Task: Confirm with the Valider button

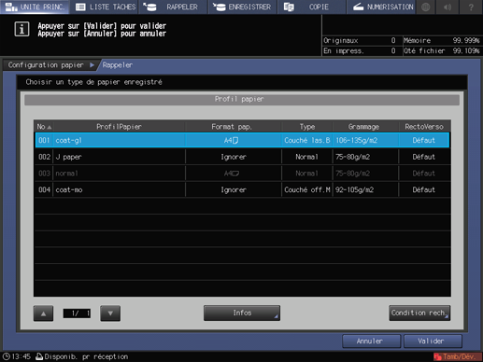Action: pyautogui.click(x=433, y=341)
